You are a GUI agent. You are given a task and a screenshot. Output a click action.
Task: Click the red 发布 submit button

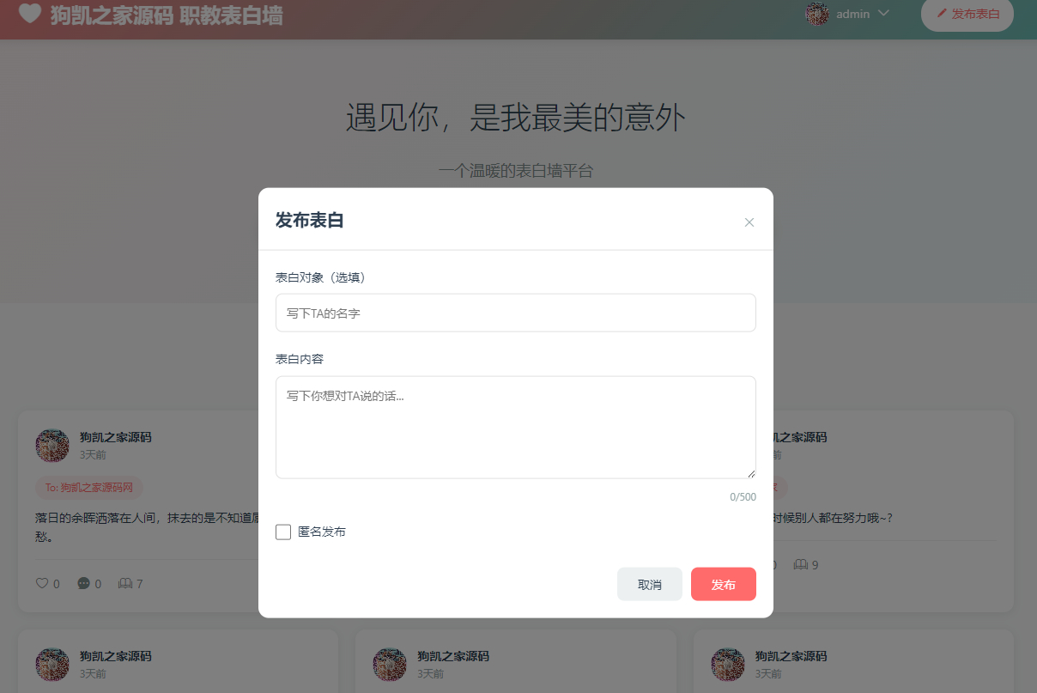tap(724, 584)
